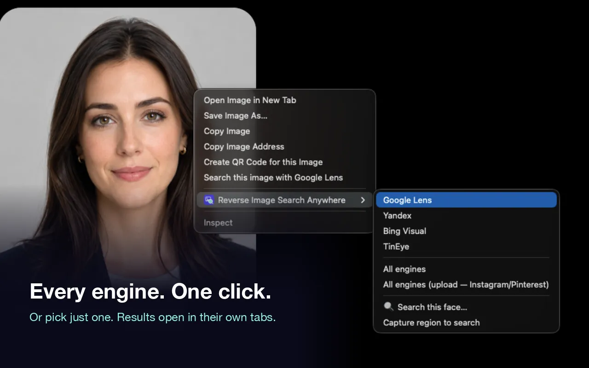Pick Bing Visual from the submenu
Screen dimensions: 589x368
tap(404, 231)
